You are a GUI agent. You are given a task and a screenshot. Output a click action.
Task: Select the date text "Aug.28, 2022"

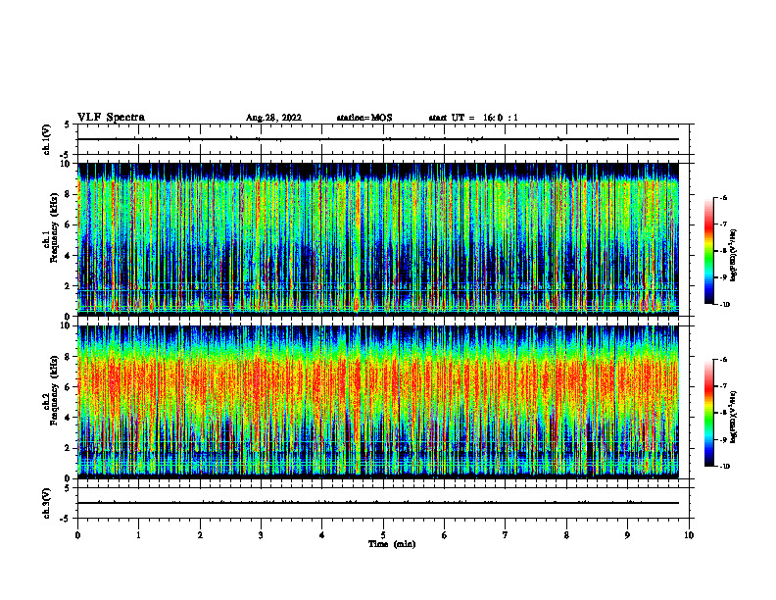coord(273,118)
